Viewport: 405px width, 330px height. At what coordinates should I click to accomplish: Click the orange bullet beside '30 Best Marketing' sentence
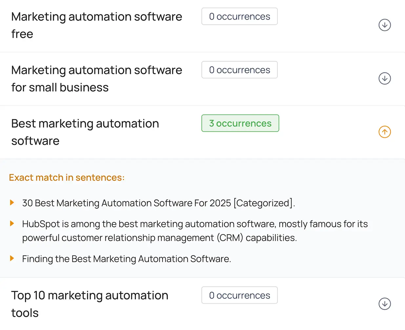click(12, 203)
